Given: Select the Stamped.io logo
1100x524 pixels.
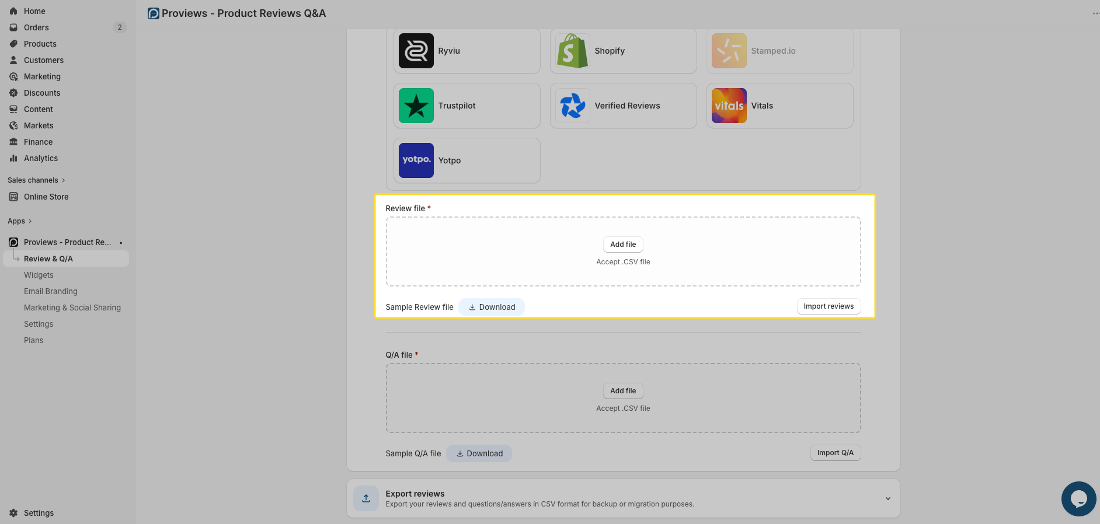Looking at the screenshot, I should tap(729, 51).
